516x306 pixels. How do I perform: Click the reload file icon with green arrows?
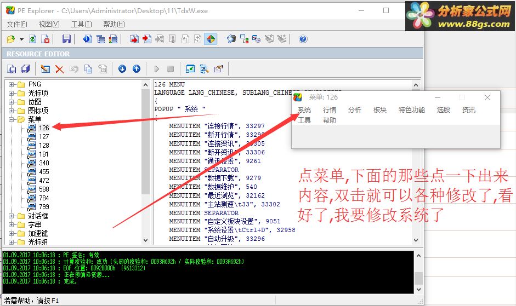pyautogui.click(x=32, y=39)
